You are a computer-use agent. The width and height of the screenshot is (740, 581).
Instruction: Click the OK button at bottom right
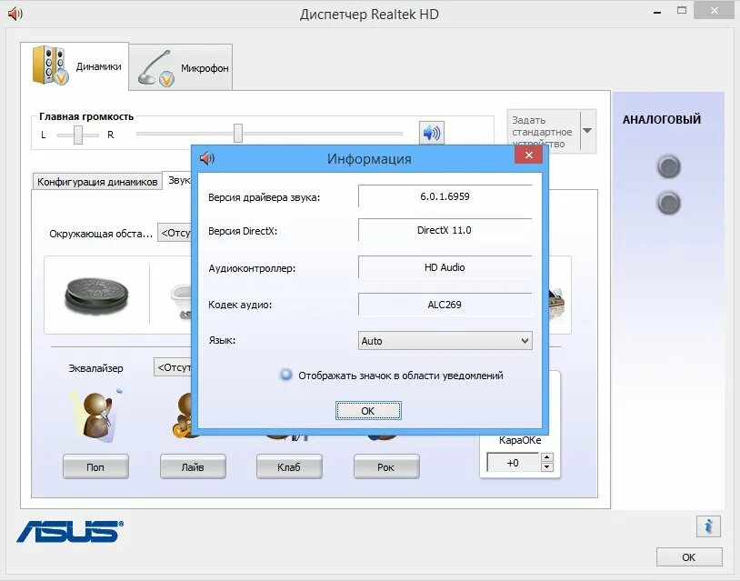pos(688,556)
